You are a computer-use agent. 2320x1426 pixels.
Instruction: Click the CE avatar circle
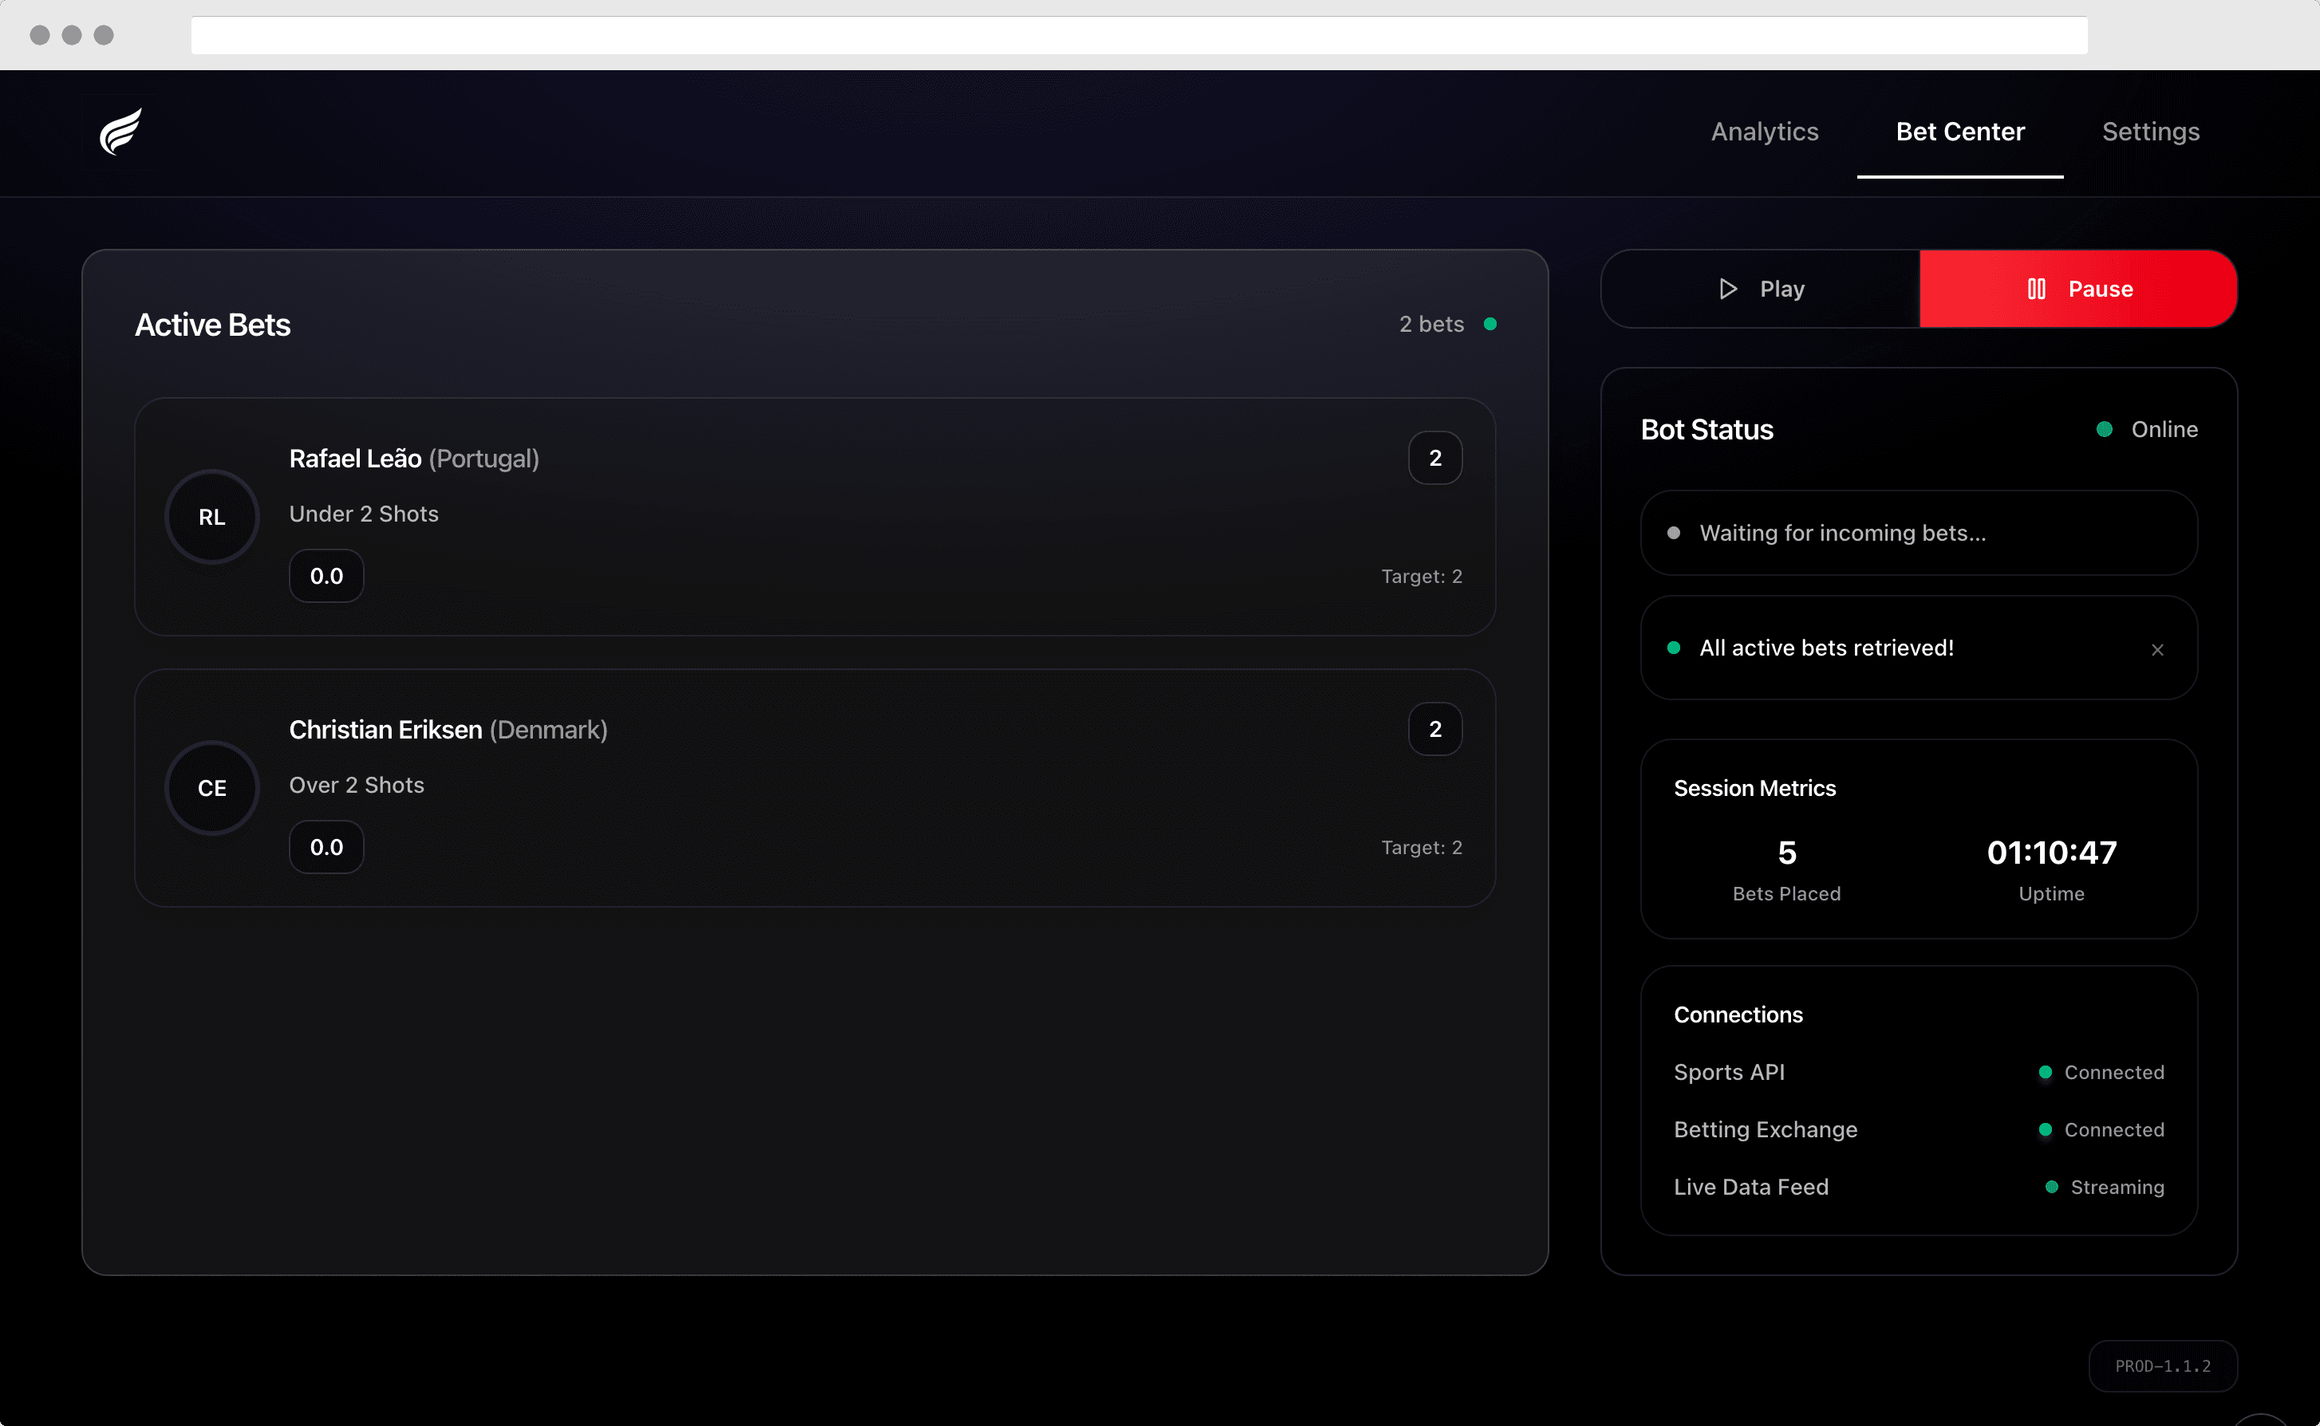[212, 789]
